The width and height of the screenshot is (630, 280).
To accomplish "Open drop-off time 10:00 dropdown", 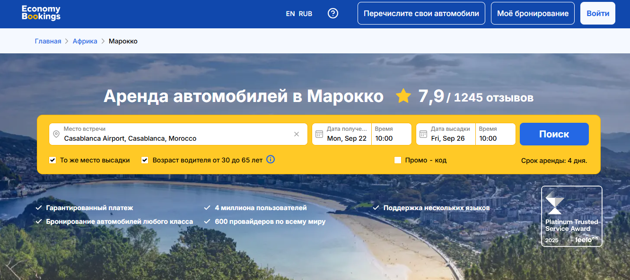I will pos(495,135).
